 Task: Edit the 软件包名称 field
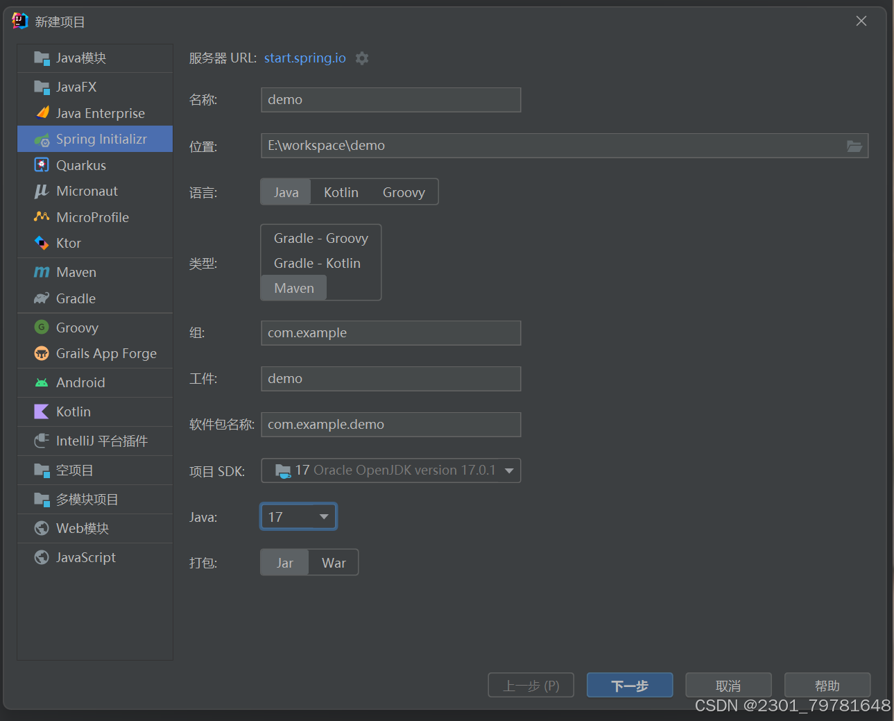click(x=391, y=425)
